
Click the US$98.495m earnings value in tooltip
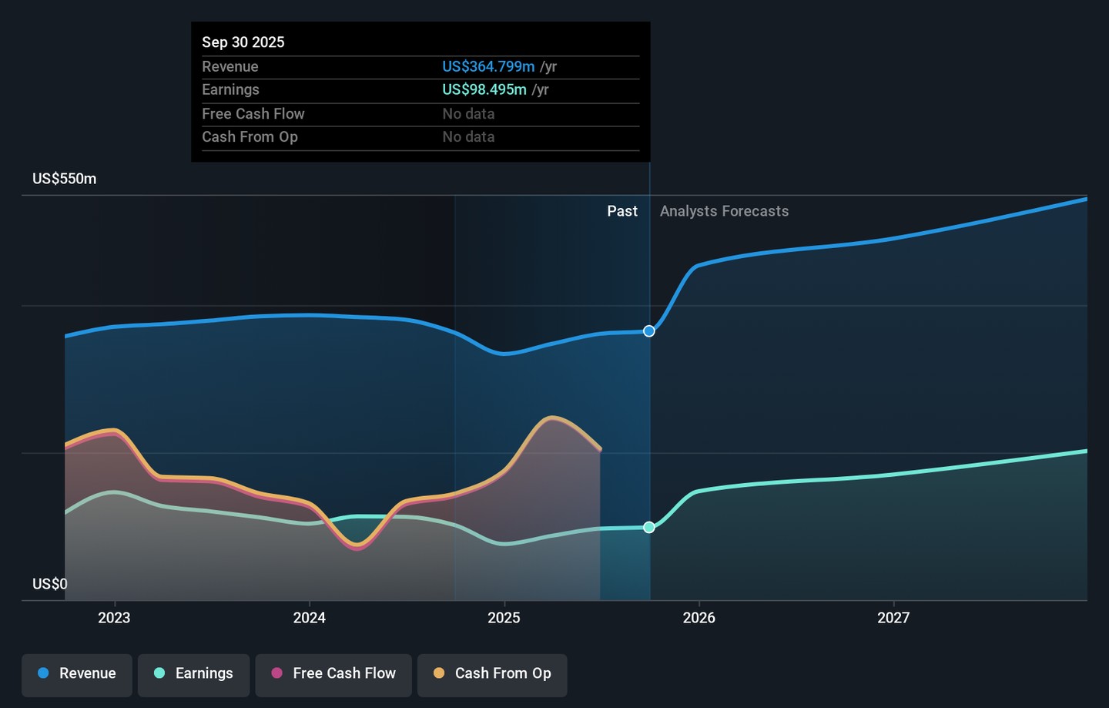point(484,90)
